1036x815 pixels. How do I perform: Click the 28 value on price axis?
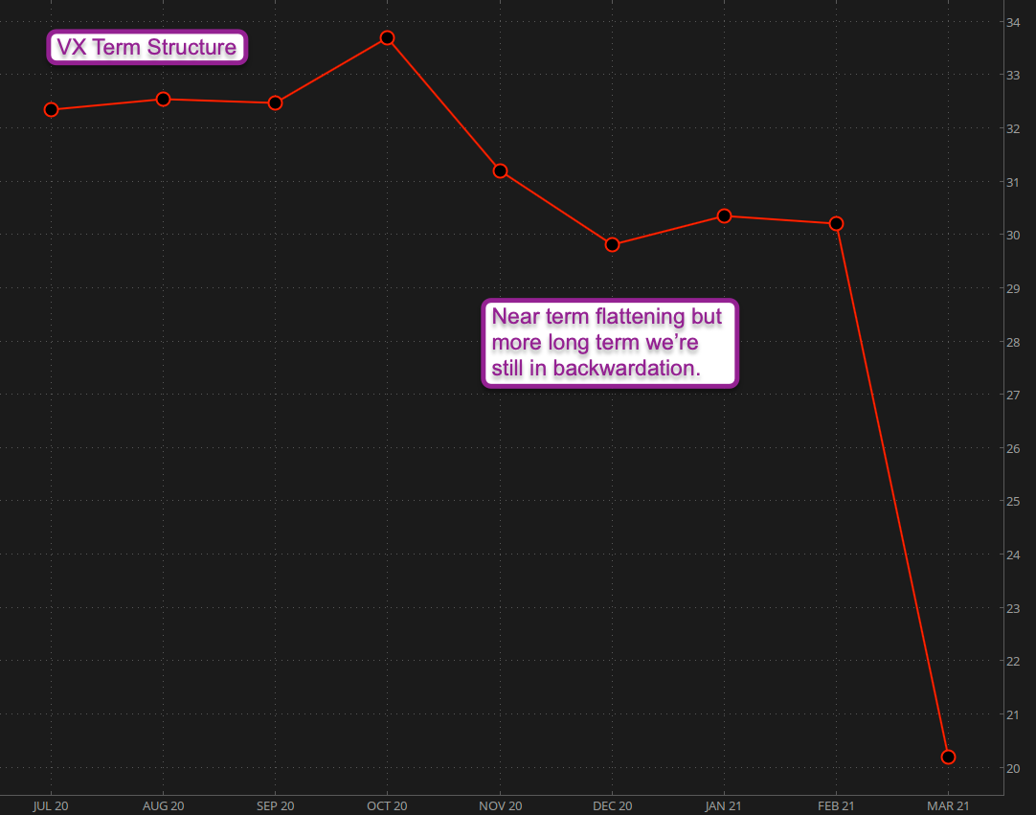coord(1013,343)
